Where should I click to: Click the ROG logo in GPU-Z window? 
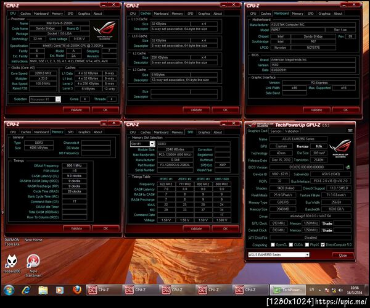[x=340, y=148]
